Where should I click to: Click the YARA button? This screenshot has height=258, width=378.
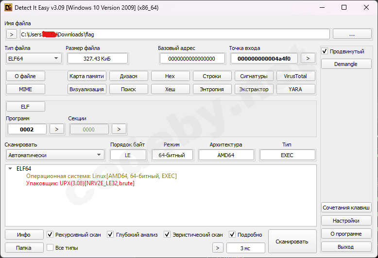click(x=295, y=89)
